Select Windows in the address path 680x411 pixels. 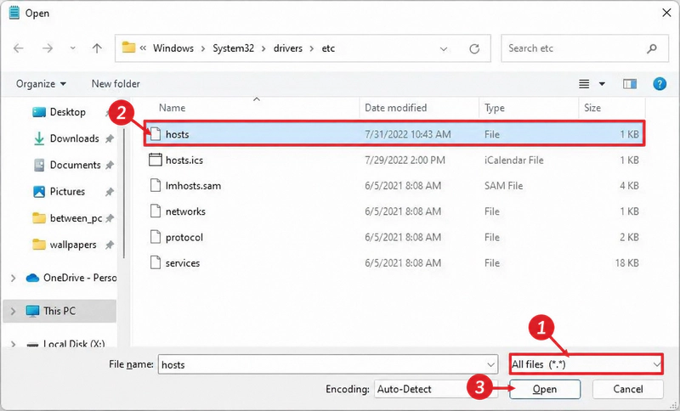pos(173,48)
